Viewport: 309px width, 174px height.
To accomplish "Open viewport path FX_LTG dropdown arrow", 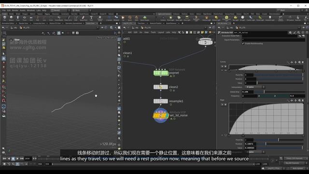I will [98, 28].
